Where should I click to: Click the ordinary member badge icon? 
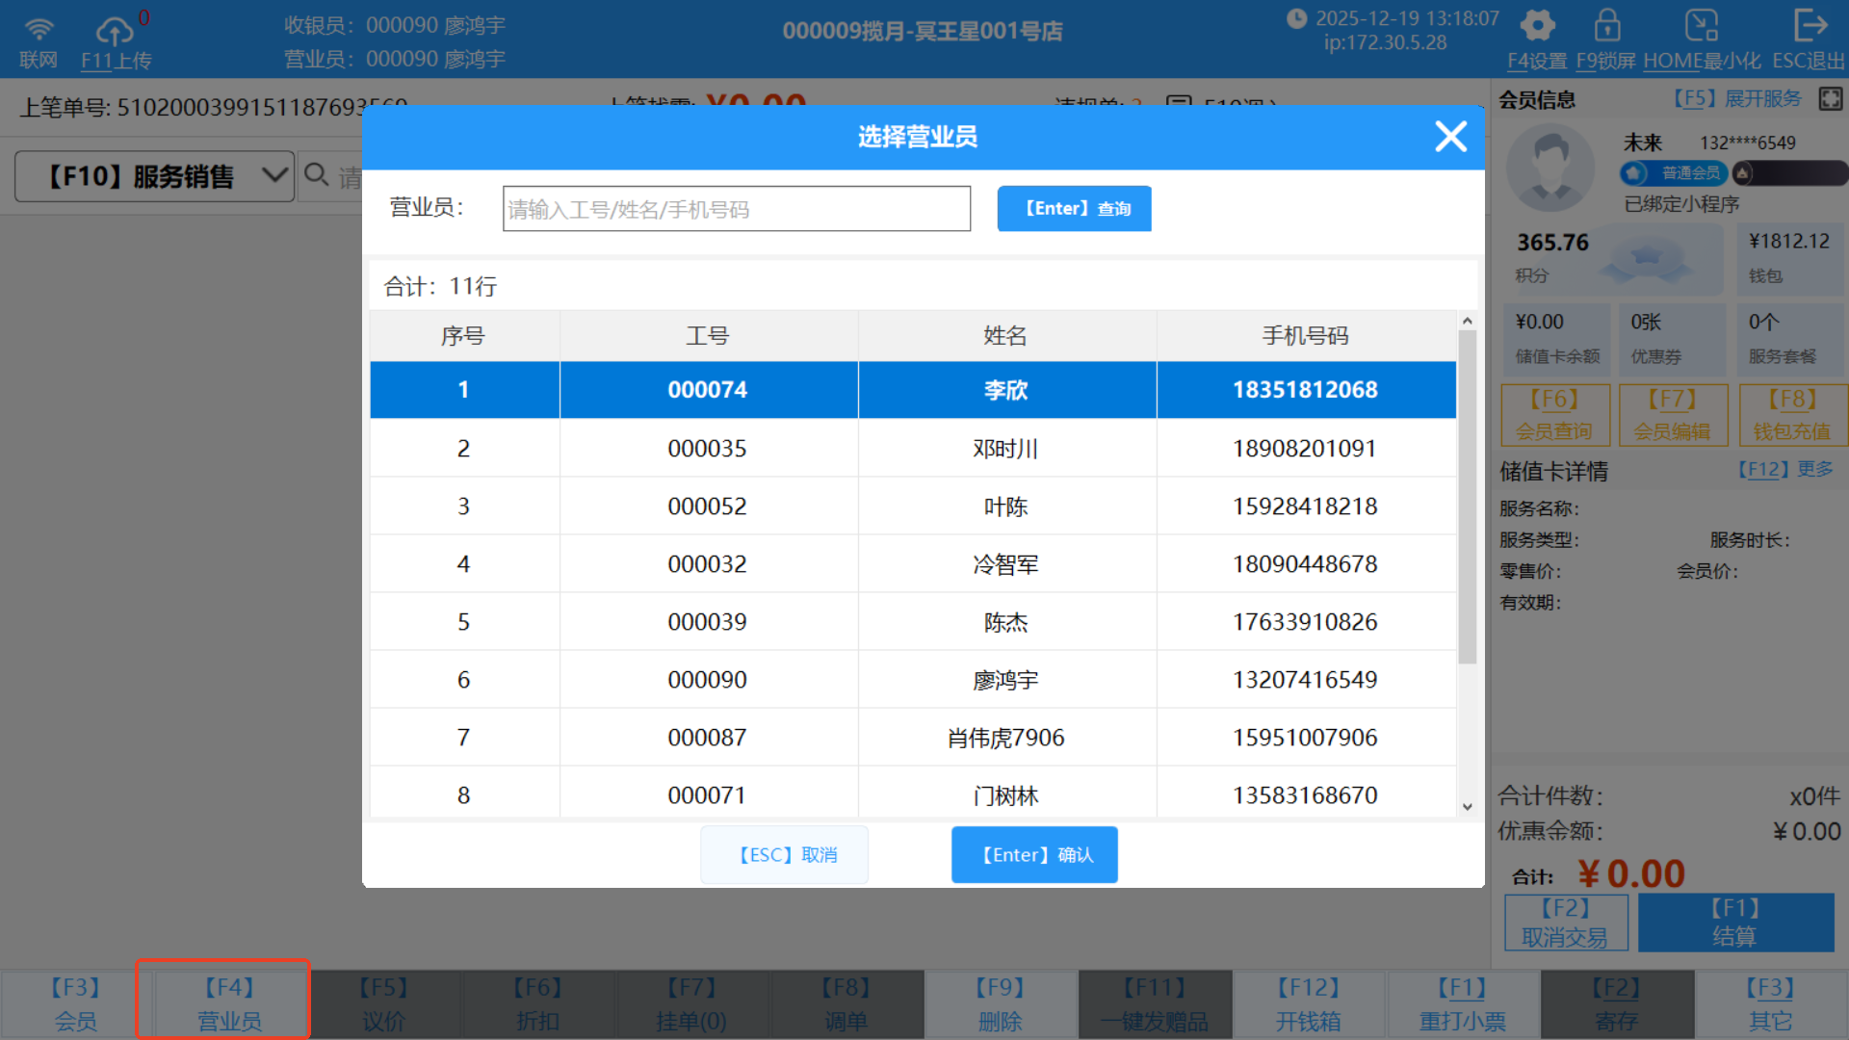coord(1634,173)
